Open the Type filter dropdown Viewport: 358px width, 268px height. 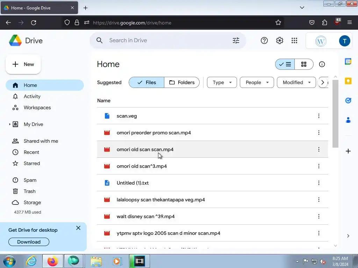click(222, 82)
